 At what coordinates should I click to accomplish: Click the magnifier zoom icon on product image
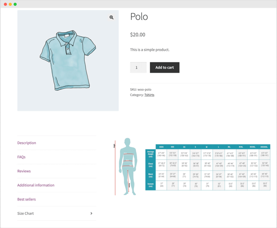111,18
